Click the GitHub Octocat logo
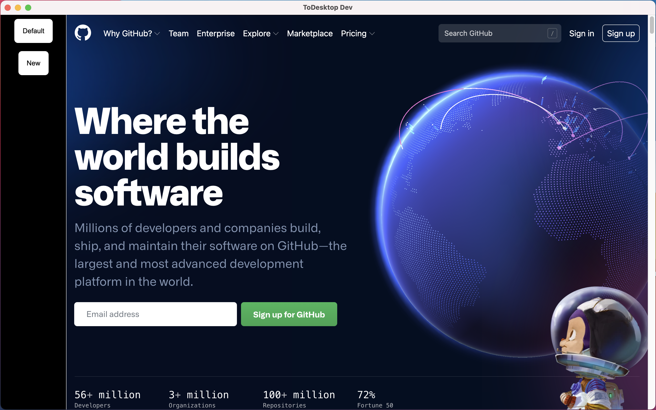Image resolution: width=656 pixels, height=410 pixels. pos(83,33)
